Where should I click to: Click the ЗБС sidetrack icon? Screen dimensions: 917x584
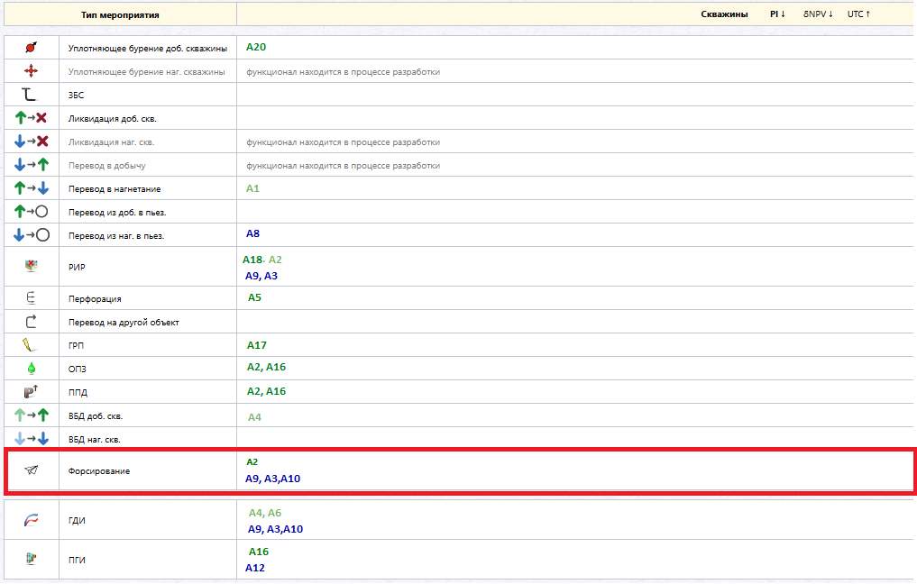click(29, 94)
